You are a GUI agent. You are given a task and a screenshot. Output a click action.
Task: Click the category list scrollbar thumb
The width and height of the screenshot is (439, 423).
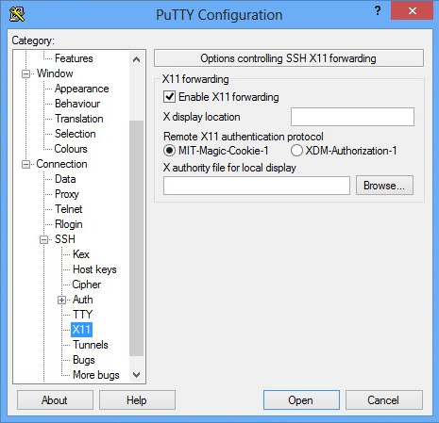[x=136, y=238]
